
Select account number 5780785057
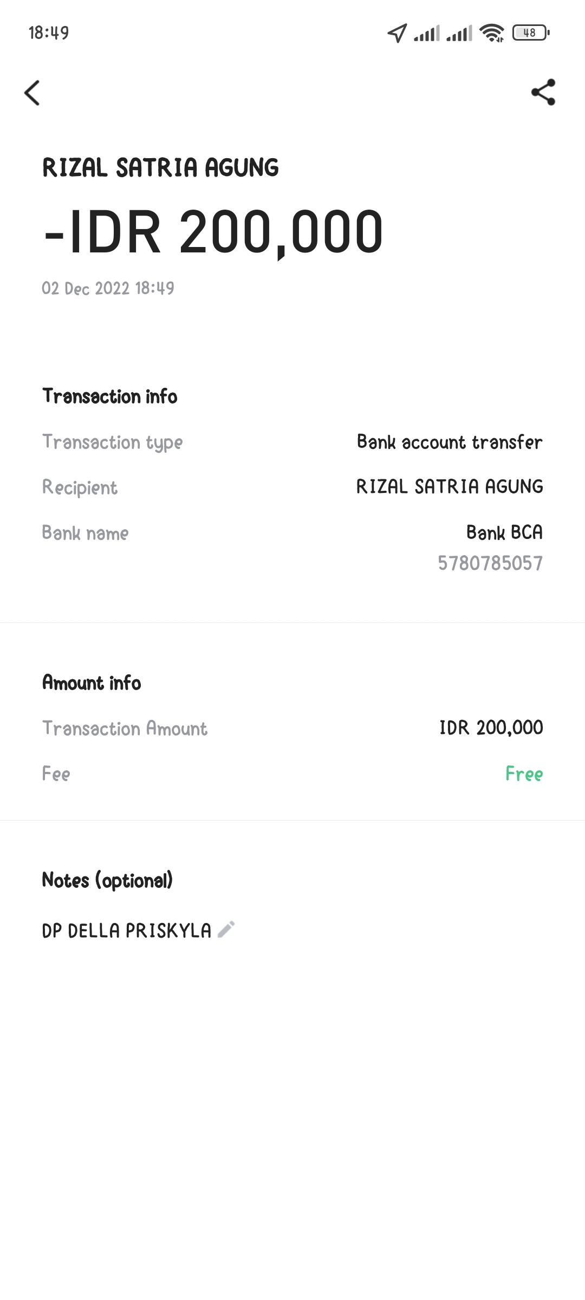coord(490,563)
